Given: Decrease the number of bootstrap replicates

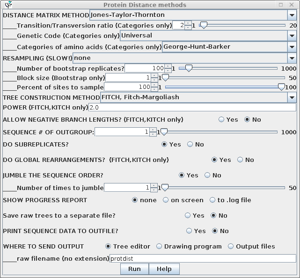Looking at the screenshot, I should (x=168, y=70).
